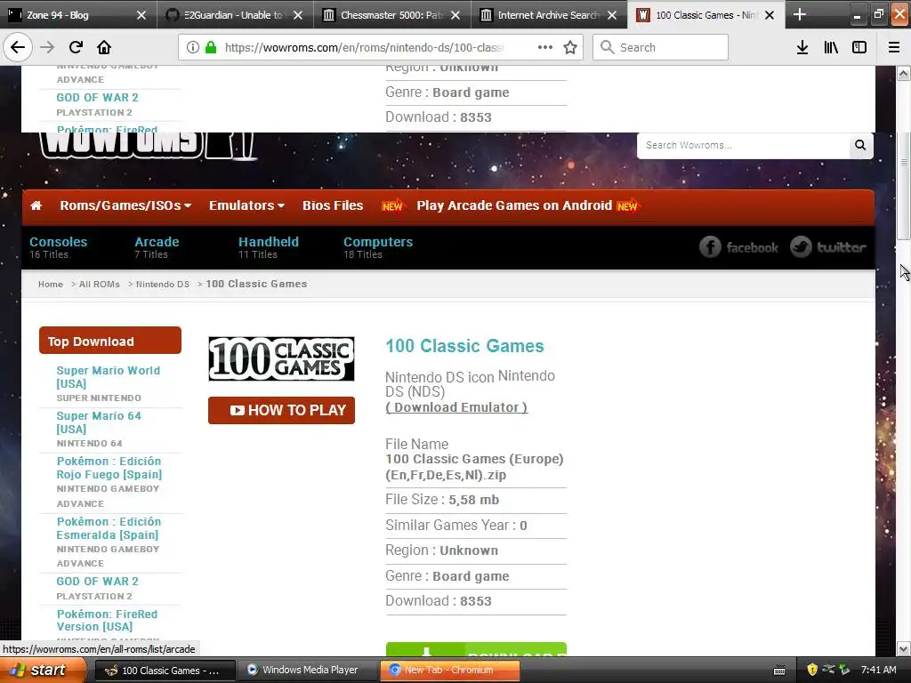Switch to Windows Media Player taskbar item
Viewport: 911px width, 683px height.
306,671
